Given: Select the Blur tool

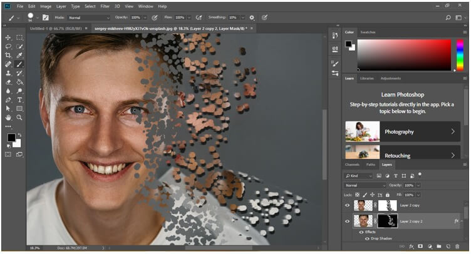Looking at the screenshot, I should [8, 91].
